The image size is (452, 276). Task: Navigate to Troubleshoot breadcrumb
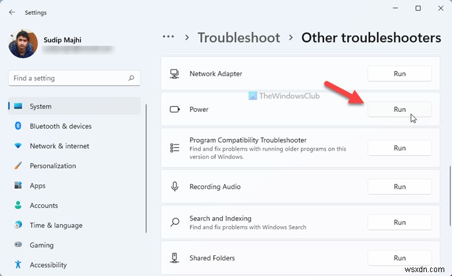click(239, 37)
